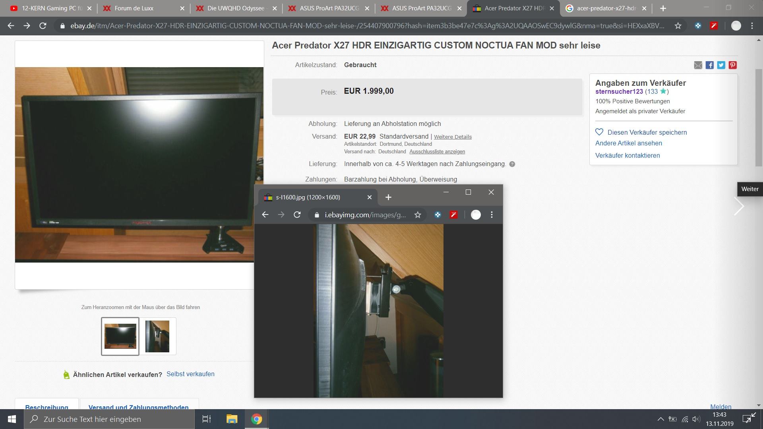
Task: Open Versand und Zahlungsmethoden tab
Action: tap(139, 406)
